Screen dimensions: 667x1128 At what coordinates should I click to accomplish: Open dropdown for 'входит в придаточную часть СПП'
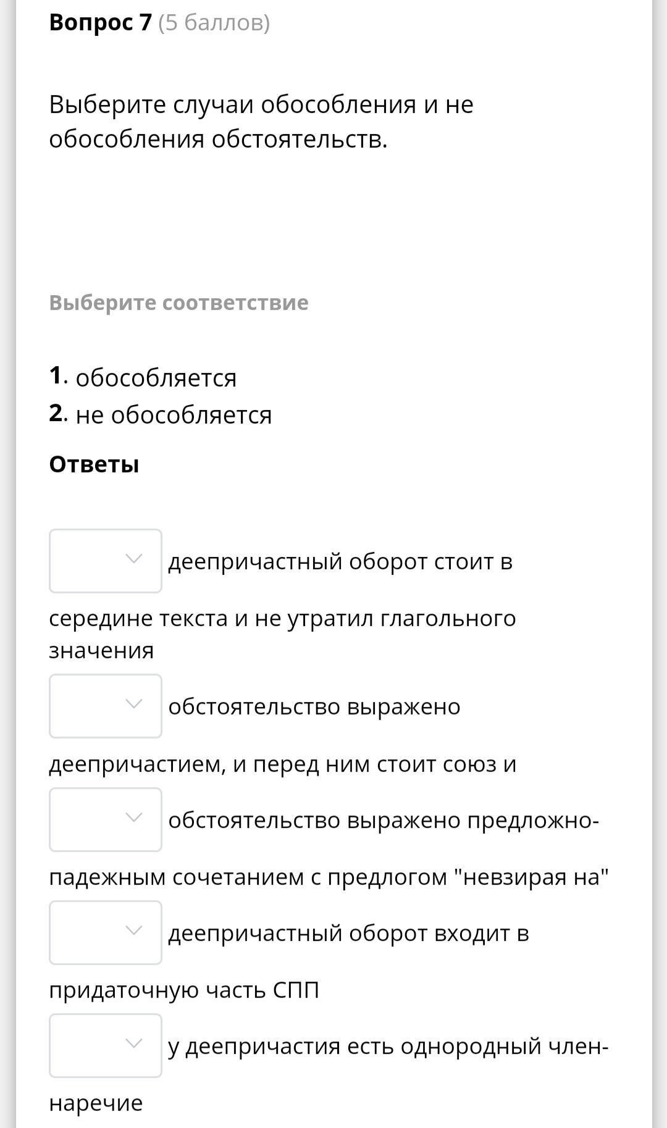(105, 932)
